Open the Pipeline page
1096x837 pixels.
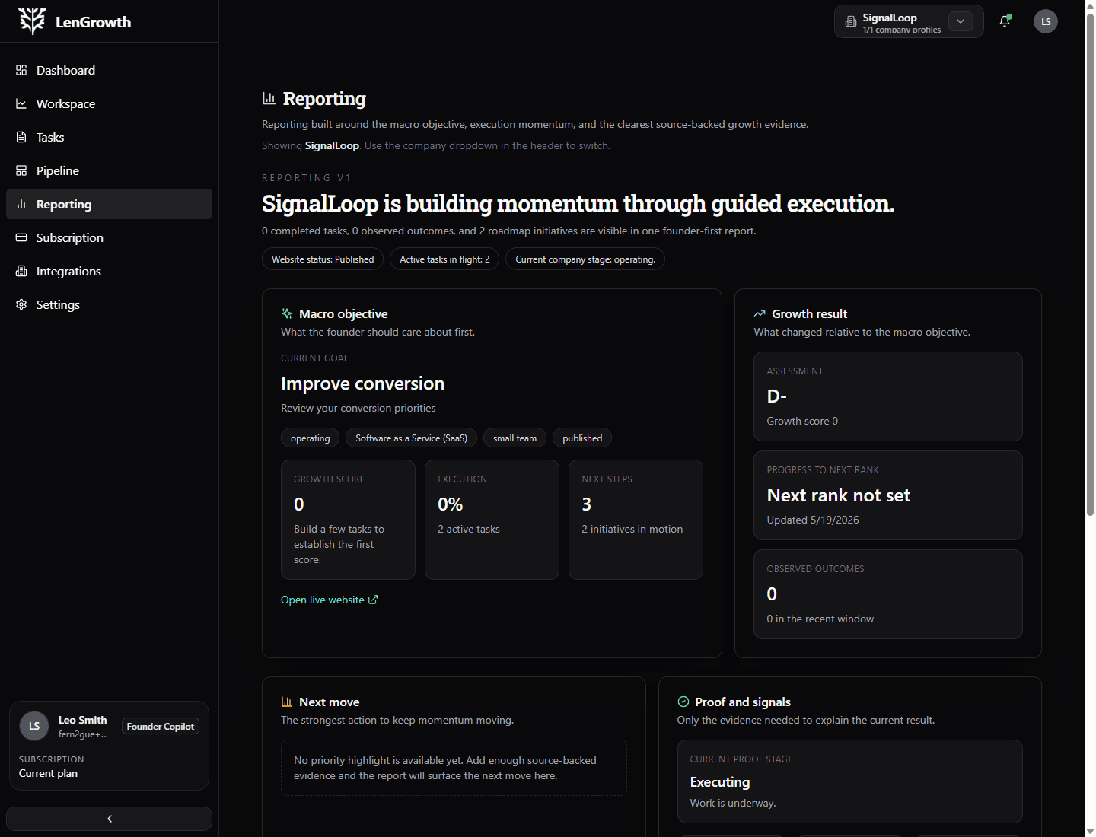tap(109, 170)
